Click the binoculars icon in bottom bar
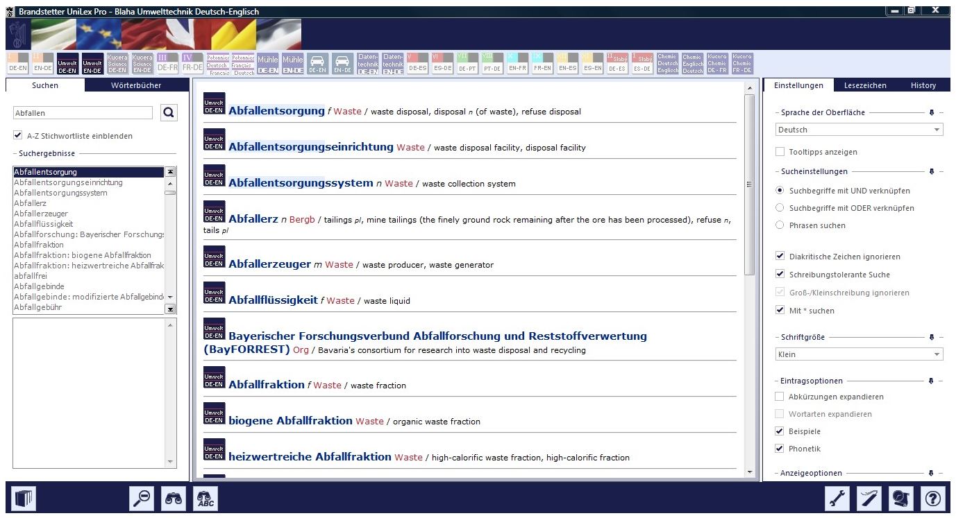This screenshot has height=518, width=956. coord(174,499)
